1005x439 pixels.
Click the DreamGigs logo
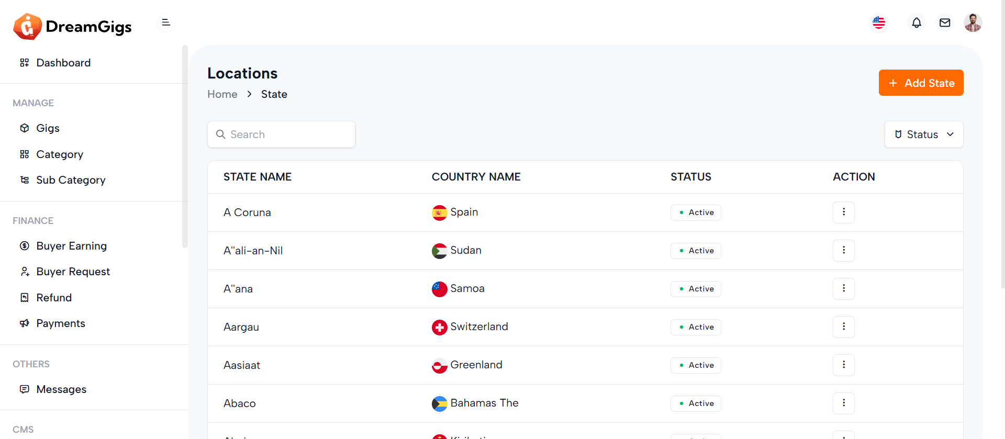73,27
